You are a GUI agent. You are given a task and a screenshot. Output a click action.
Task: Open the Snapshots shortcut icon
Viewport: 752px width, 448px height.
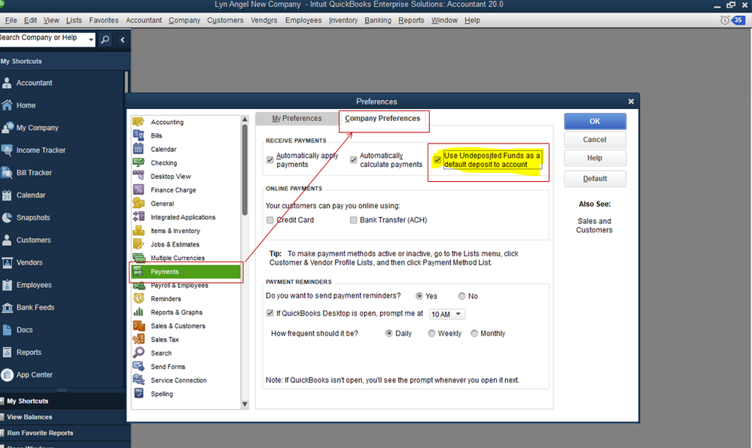point(7,217)
